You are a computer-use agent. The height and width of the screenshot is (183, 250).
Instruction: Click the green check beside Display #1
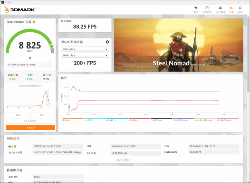[21, 152]
